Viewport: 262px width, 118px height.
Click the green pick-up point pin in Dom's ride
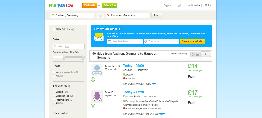124,101
